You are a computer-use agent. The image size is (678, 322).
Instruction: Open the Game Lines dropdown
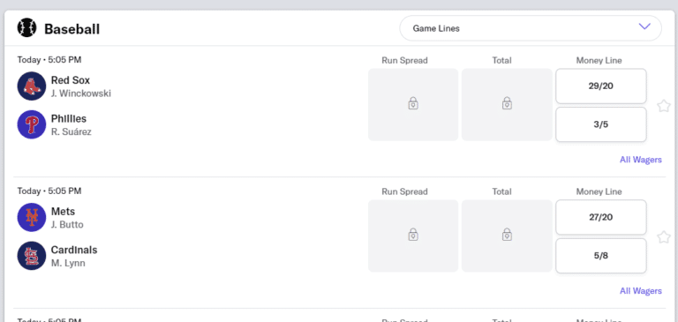531,28
